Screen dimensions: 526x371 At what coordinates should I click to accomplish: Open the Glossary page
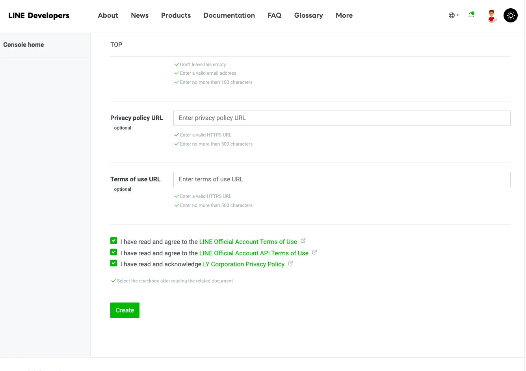click(309, 15)
